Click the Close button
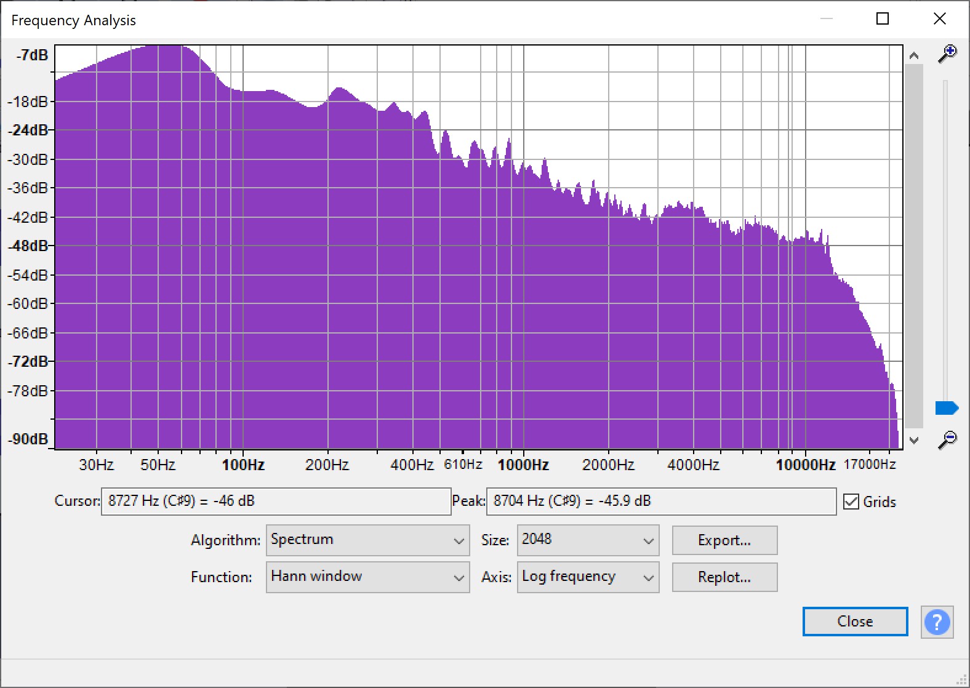Screen dimensions: 970x688 [855, 622]
